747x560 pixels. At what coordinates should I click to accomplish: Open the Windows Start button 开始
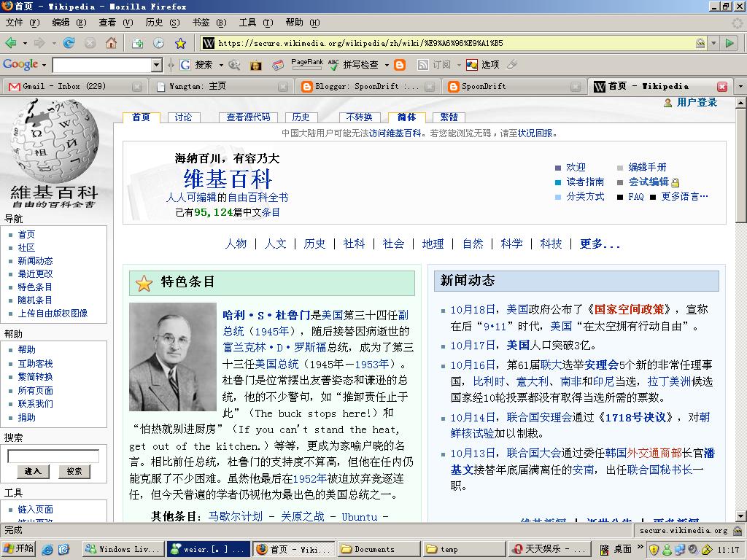point(19,549)
